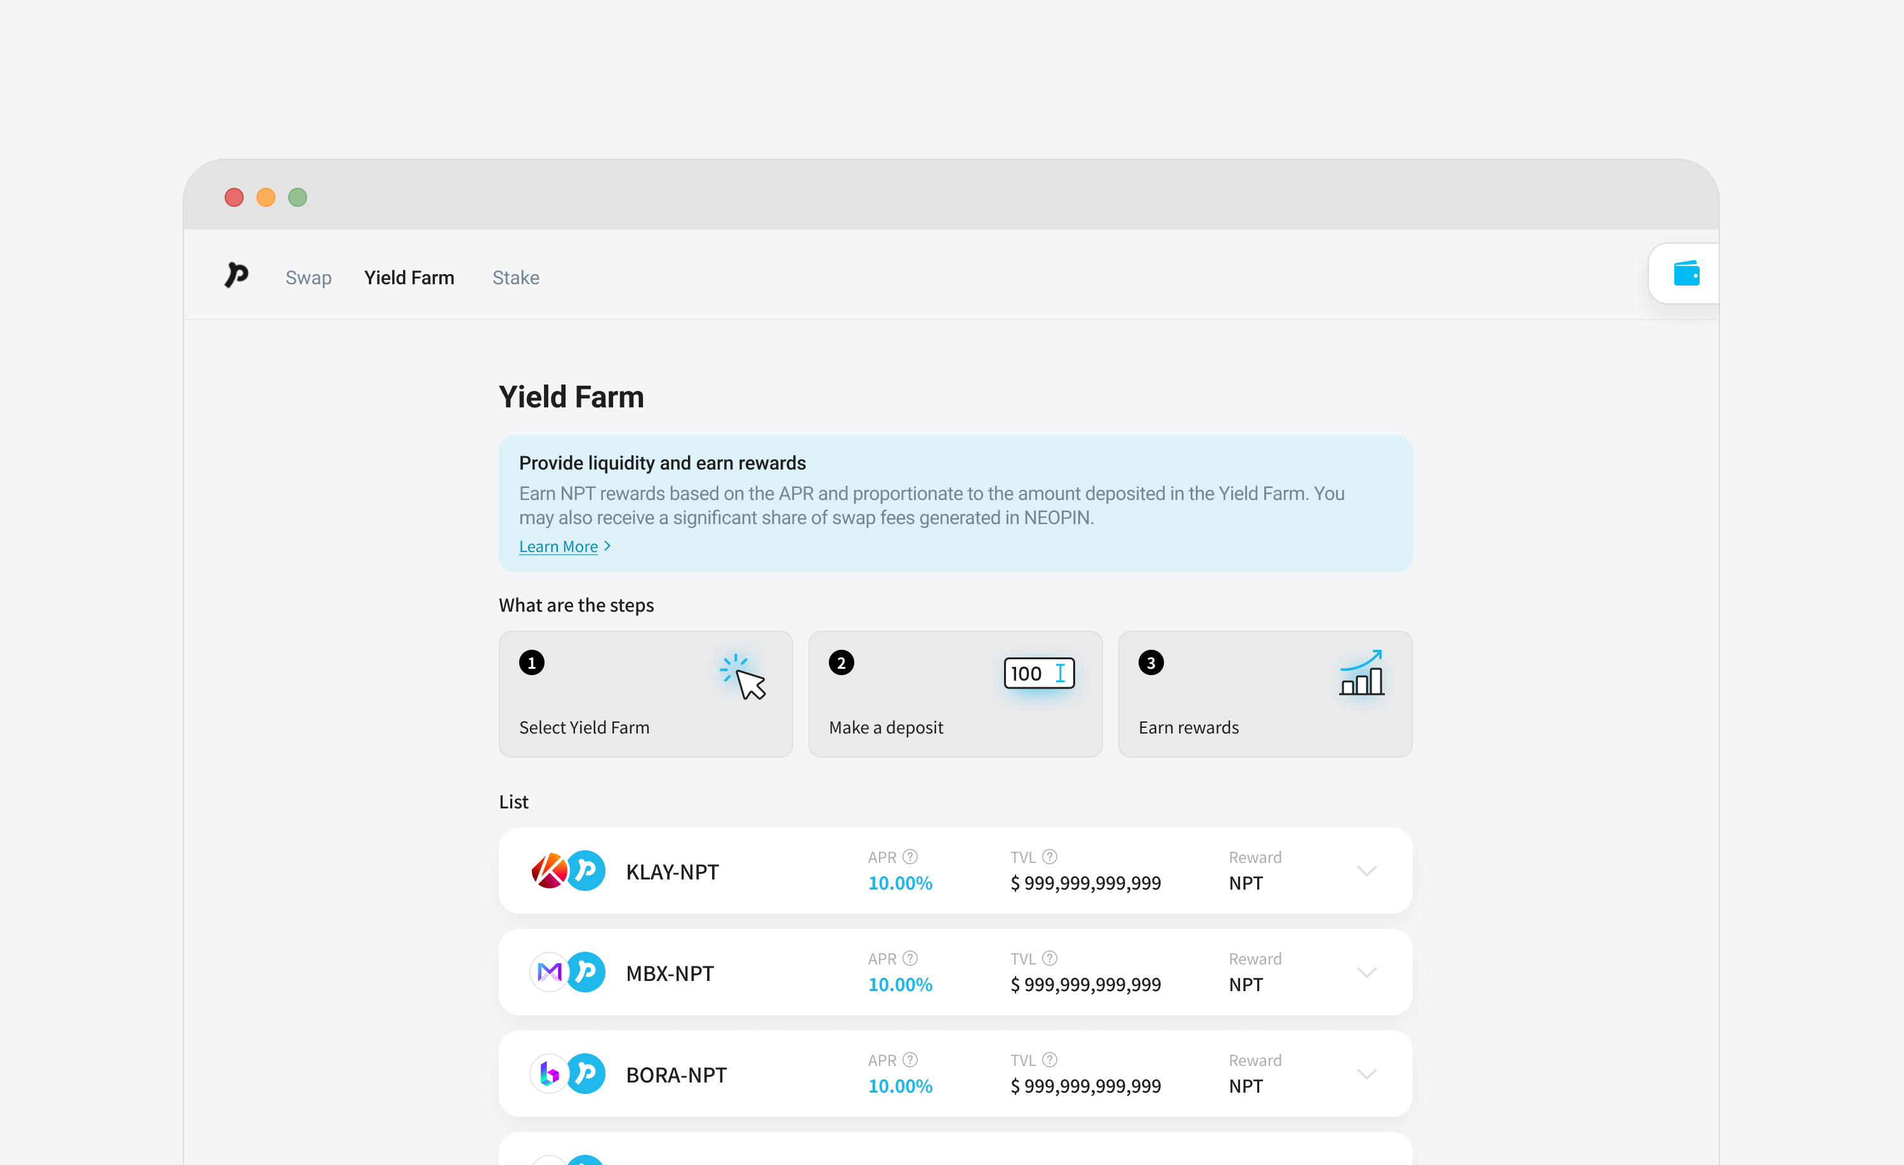Click the red close window button

[234, 197]
